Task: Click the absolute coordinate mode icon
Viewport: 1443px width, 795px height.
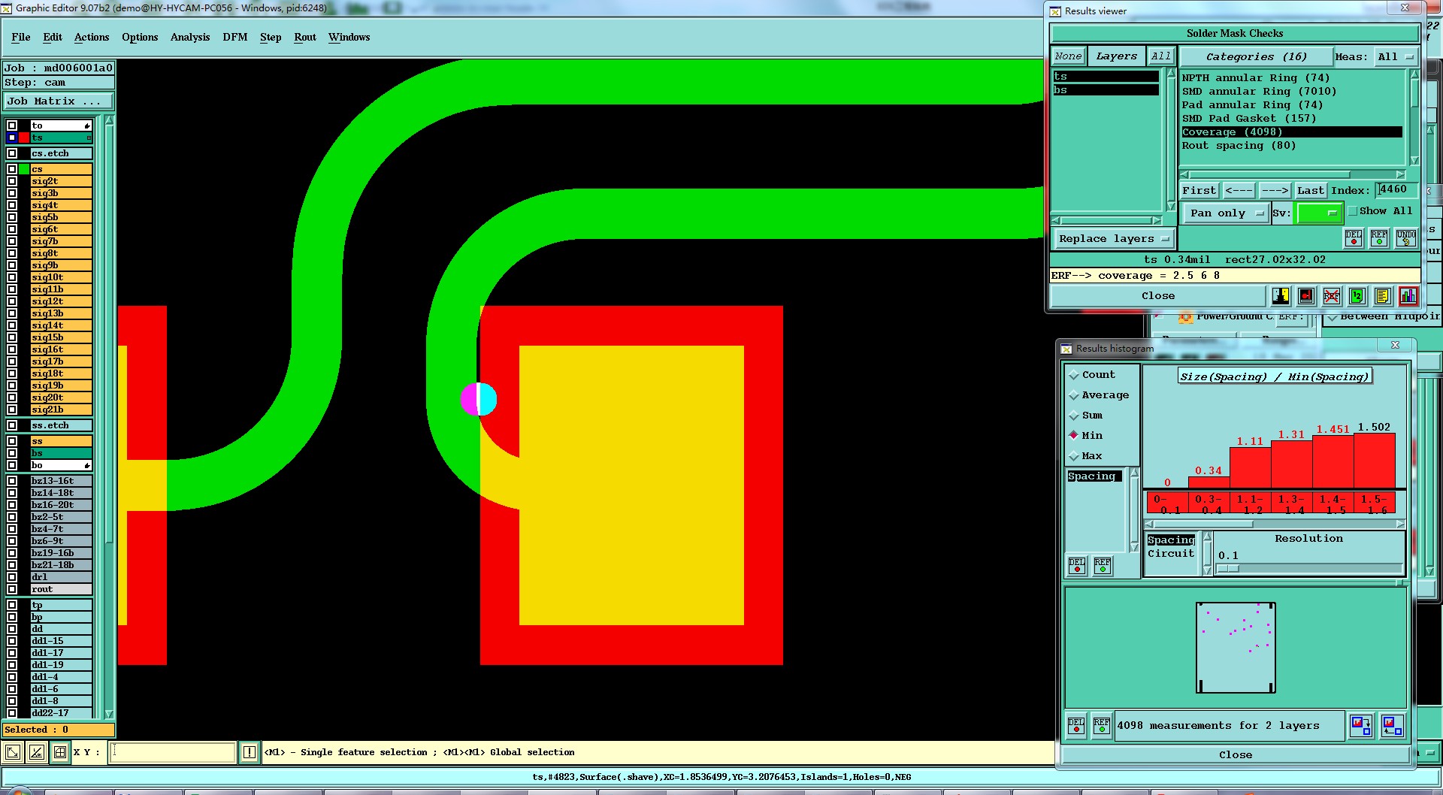Action: [13, 752]
